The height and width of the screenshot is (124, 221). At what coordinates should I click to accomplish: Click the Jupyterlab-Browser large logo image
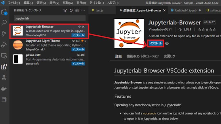[129, 33]
